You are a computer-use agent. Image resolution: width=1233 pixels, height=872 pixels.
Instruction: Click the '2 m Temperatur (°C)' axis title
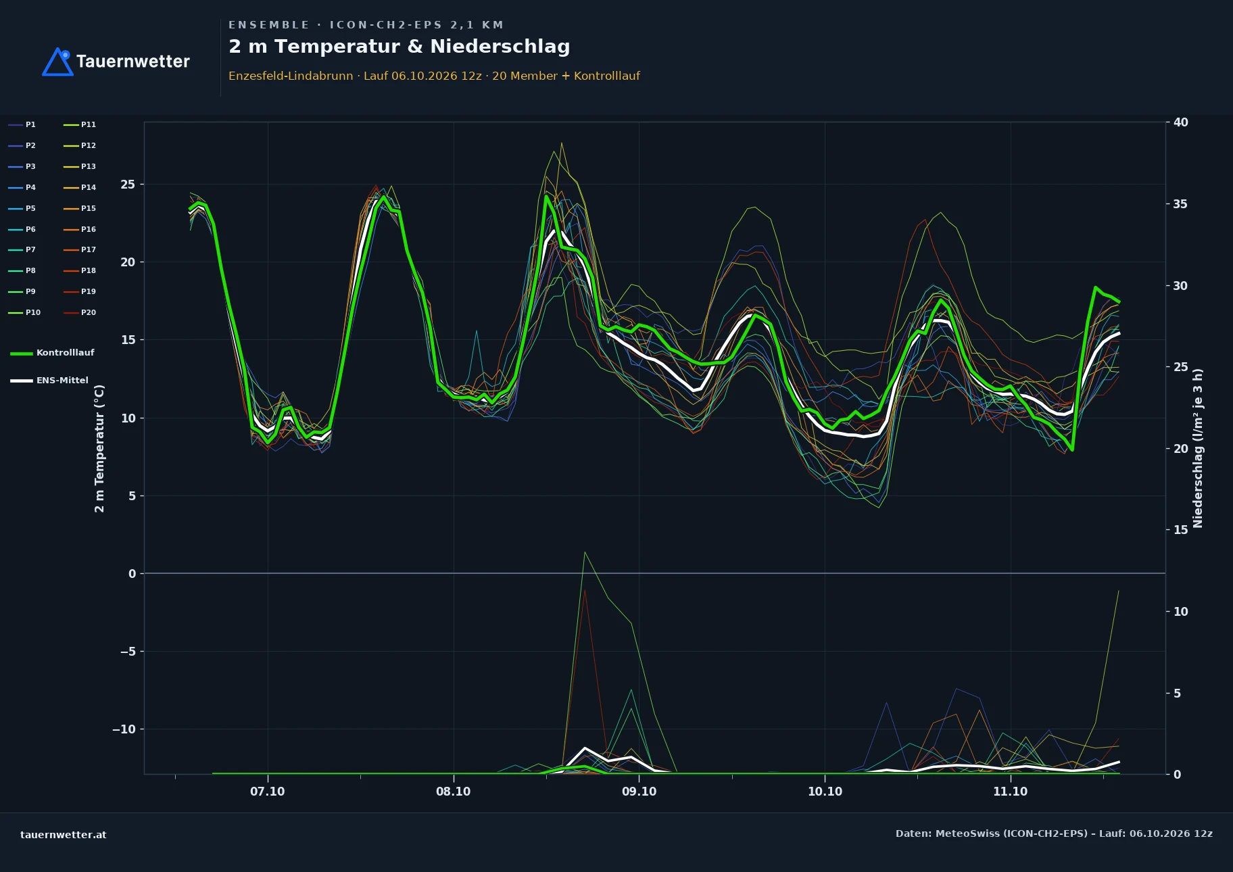pyautogui.click(x=99, y=448)
